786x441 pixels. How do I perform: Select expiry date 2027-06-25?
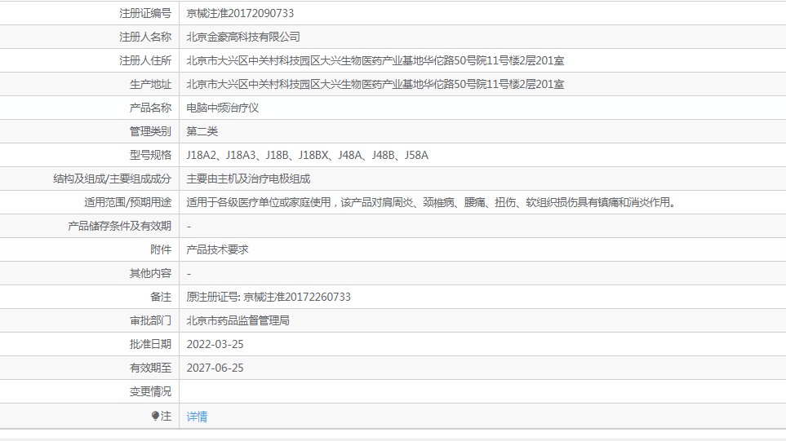215,368
